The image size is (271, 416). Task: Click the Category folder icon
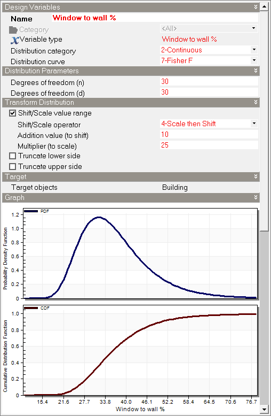point(13,30)
